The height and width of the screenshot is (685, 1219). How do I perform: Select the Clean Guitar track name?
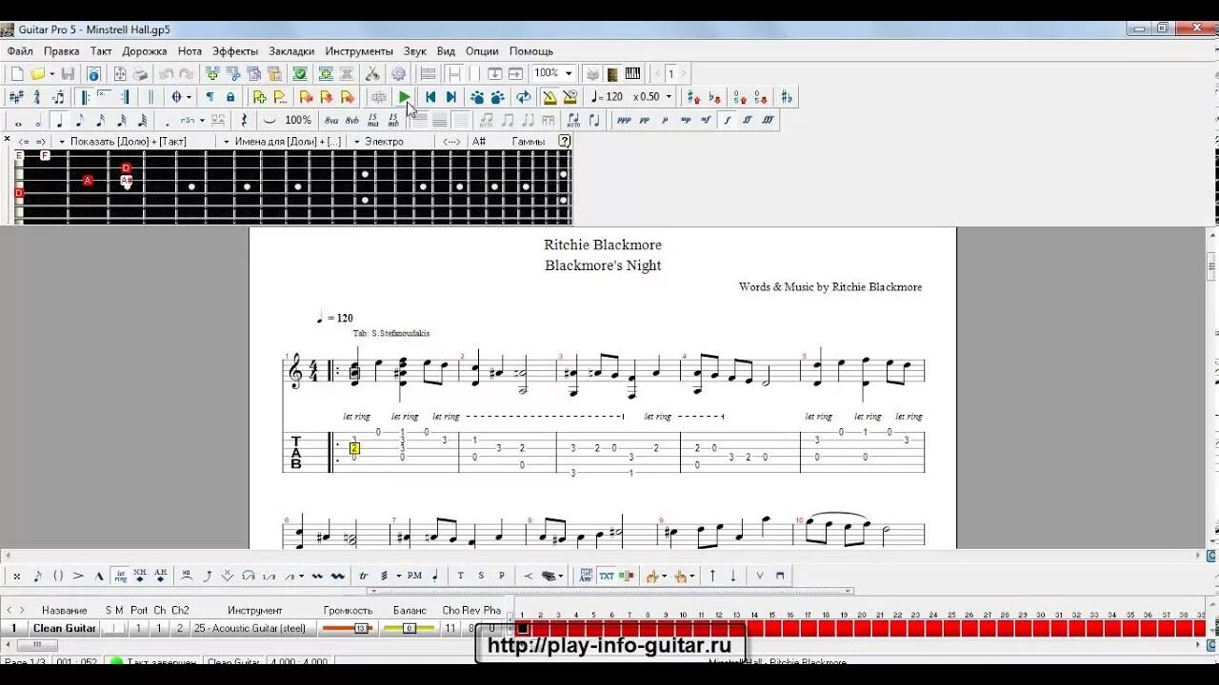(x=65, y=628)
